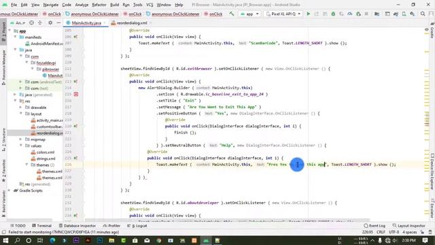Click the Stop square icon in toolbar

pyautogui.click(x=366, y=14)
